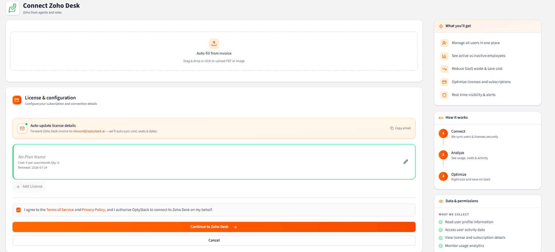
Task: Click See usage, costs & activity text
Action: [x=469, y=158]
